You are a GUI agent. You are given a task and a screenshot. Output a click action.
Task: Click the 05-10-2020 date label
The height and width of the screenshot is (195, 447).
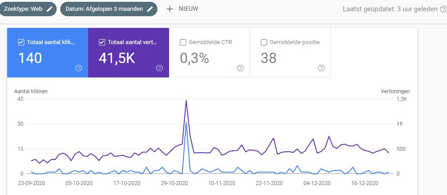pos(79,183)
